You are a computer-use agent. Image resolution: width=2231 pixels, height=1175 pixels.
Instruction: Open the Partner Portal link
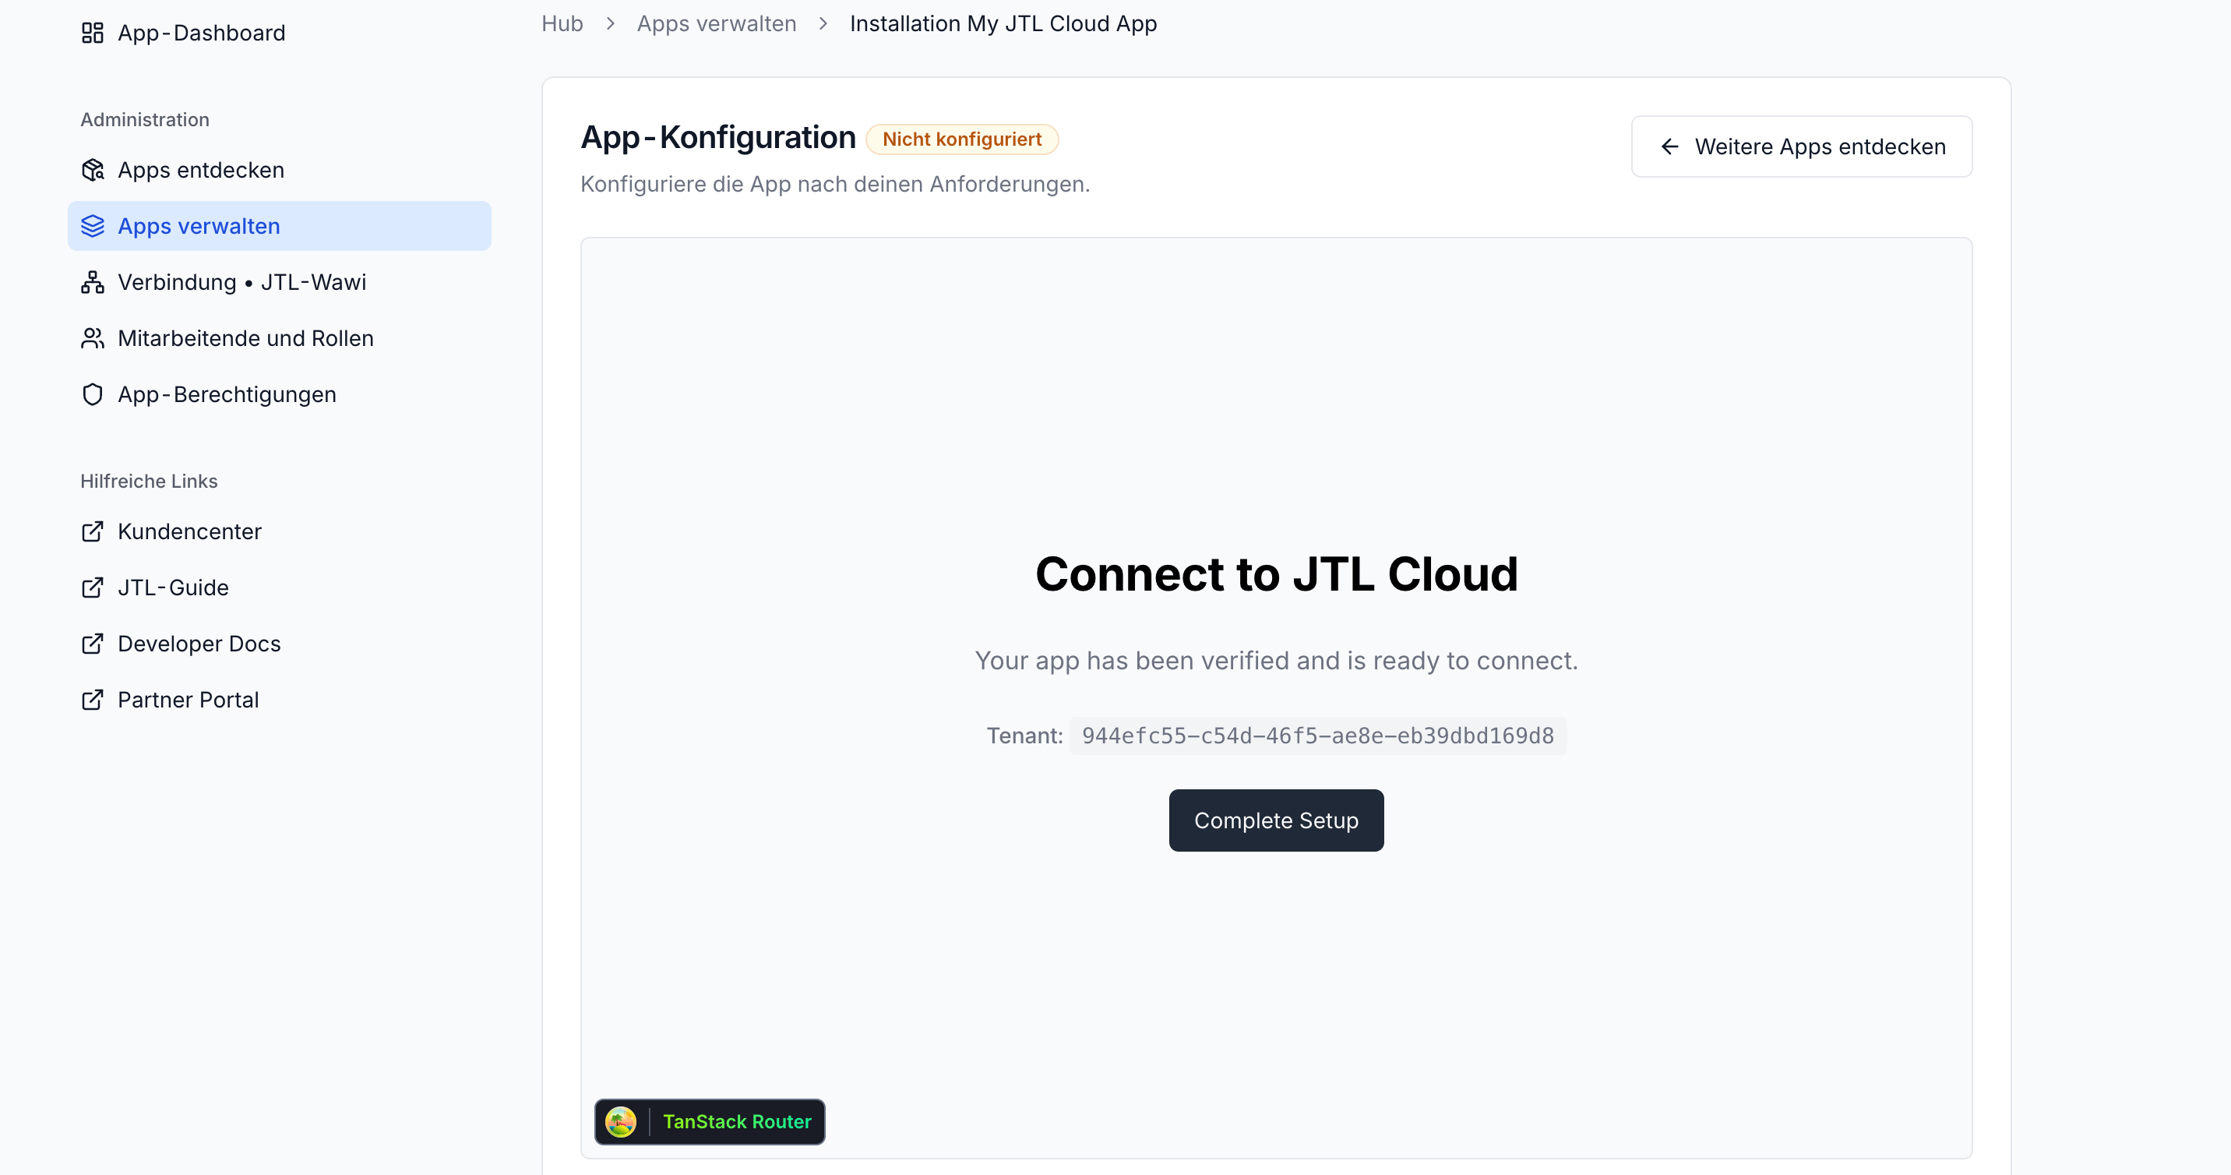point(279,700)
